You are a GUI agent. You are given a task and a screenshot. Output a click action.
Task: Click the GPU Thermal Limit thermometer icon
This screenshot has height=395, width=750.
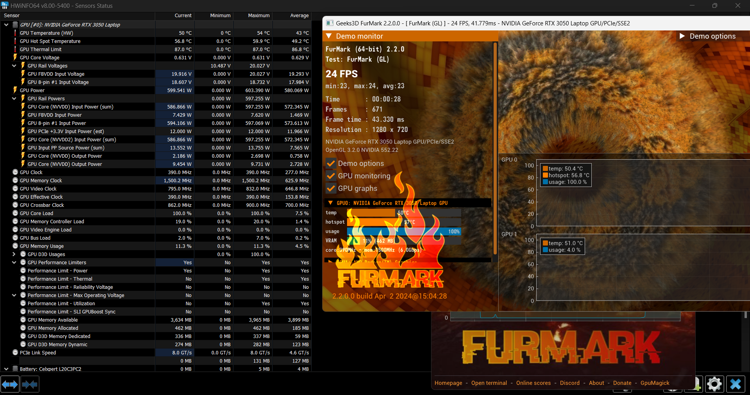tap(15, 49)
